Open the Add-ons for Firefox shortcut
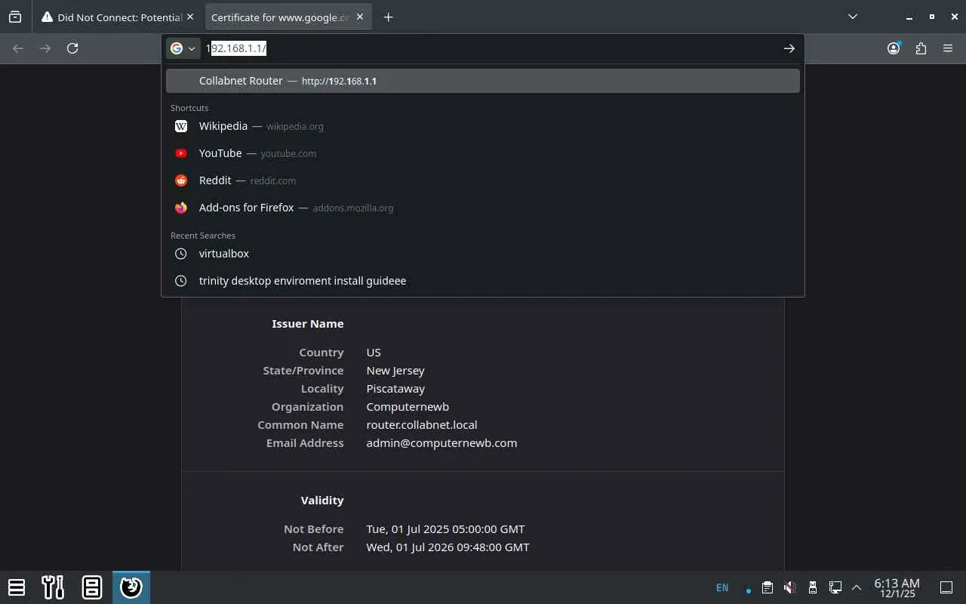The image size is (966, 604). tap(483, 208)
